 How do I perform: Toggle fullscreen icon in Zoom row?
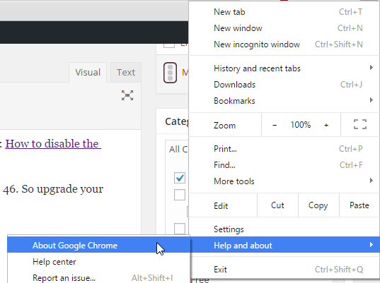click(x=360, y=124)
